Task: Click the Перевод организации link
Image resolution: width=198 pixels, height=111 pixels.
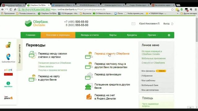Action: (108, 74)
